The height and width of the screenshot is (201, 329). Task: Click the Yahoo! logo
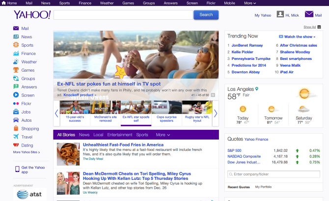click(x=32, y=15)
